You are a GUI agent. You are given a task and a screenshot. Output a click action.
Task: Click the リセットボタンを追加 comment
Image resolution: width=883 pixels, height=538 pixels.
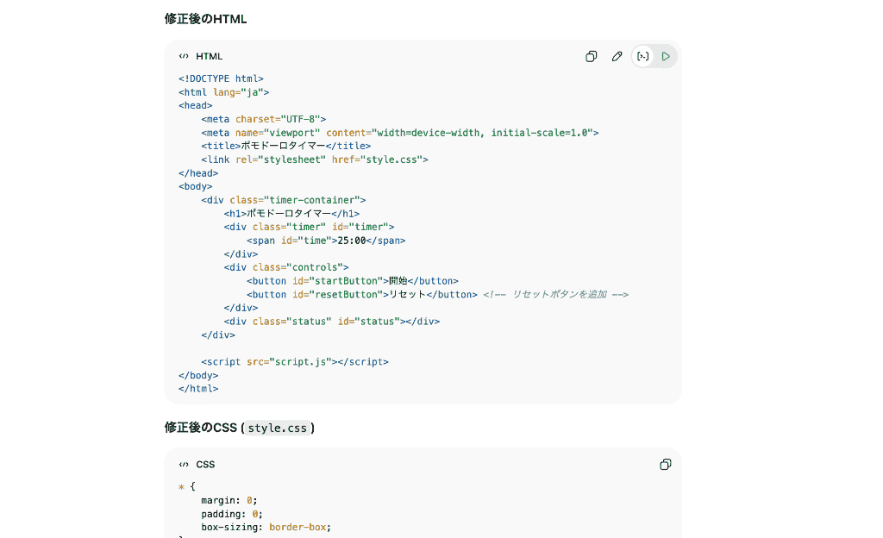(x=555, y=294)
